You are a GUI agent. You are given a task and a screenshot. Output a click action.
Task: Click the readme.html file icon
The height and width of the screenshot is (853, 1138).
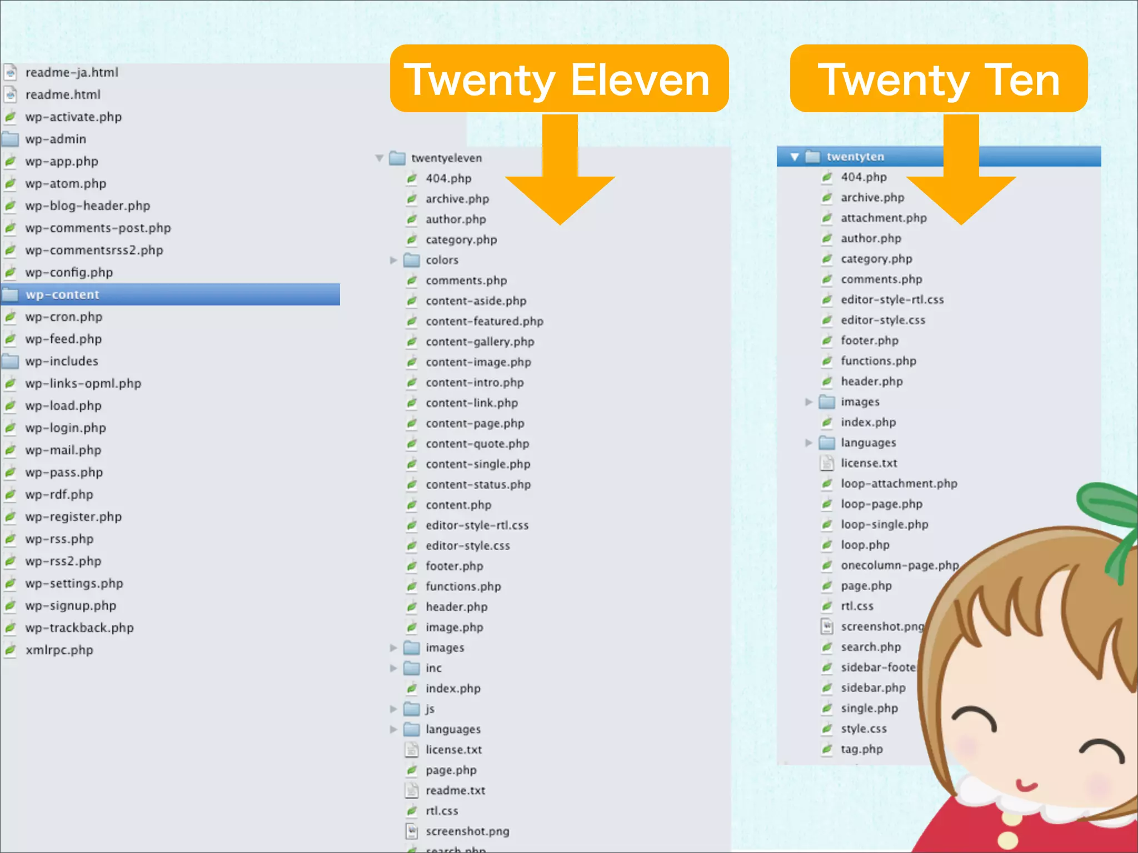tap(11, 94)
